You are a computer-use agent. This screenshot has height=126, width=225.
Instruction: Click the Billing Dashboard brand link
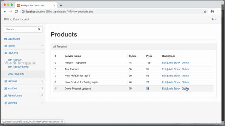pyautogui.click(x=16, y=19)
